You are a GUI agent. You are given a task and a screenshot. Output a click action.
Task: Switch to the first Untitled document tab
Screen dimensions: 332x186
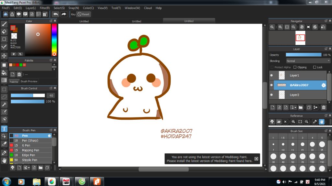point(84,21)
